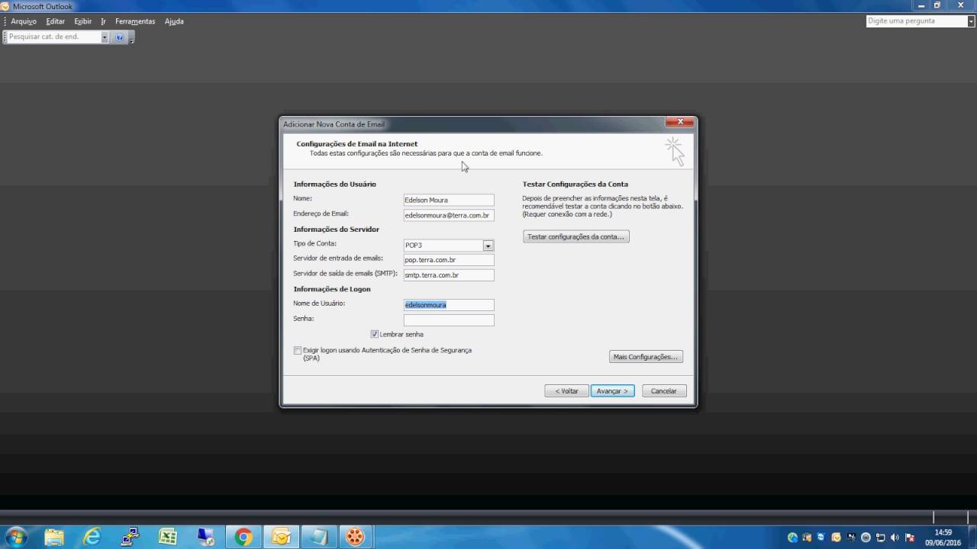The width and height of the screenshot is (977, 549).
Task: Click the Action Center flag tray icon
Action: 909,538
